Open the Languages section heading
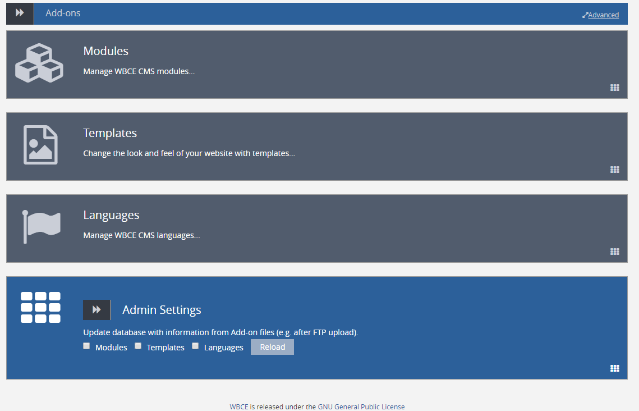 (111, 215)
